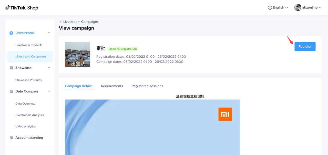Screen dimensions: 328x155
Task: Open the zhzonline account dropdown
Action: (x=312, y=8)
